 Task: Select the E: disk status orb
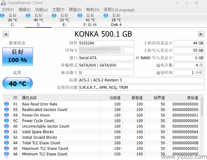[54, 15]
